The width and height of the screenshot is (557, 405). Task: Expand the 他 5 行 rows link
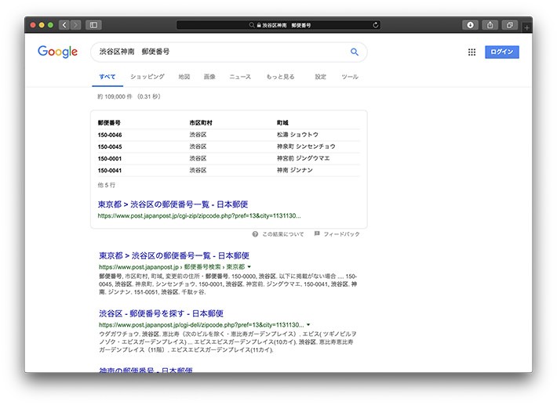106,185
